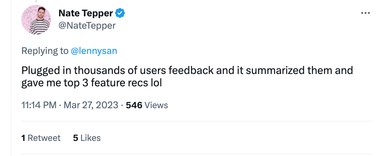Show who retweeted via Retweet label
The width and height of the screenshot is (379, 156).
pos(44,138)
